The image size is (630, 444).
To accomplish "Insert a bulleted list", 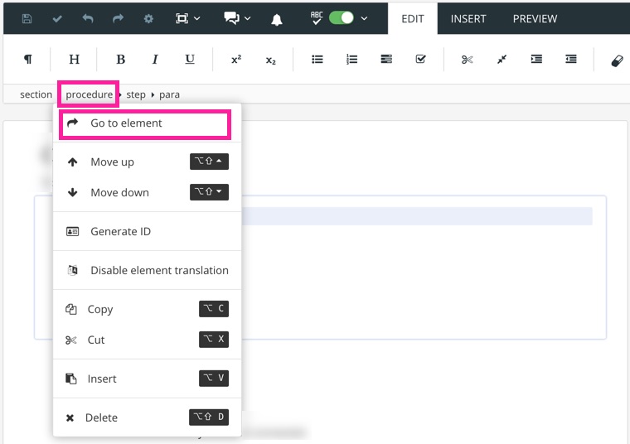I will [317, 60].
